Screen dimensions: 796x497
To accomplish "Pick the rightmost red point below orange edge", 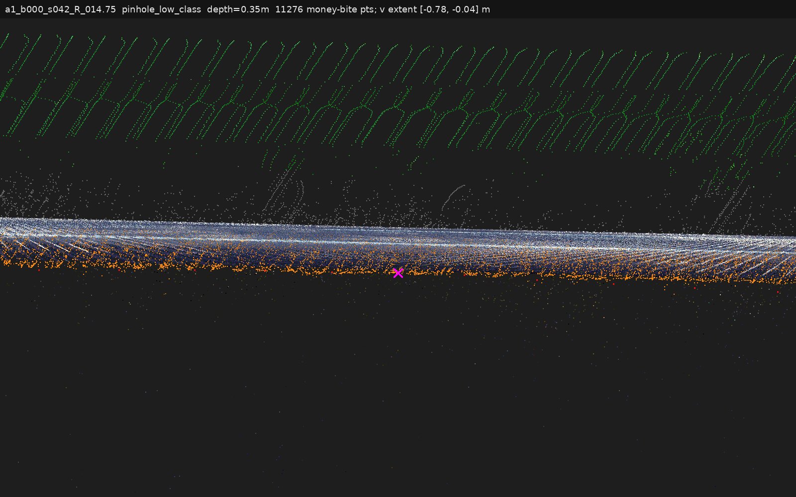I will [x=778, y=292].
